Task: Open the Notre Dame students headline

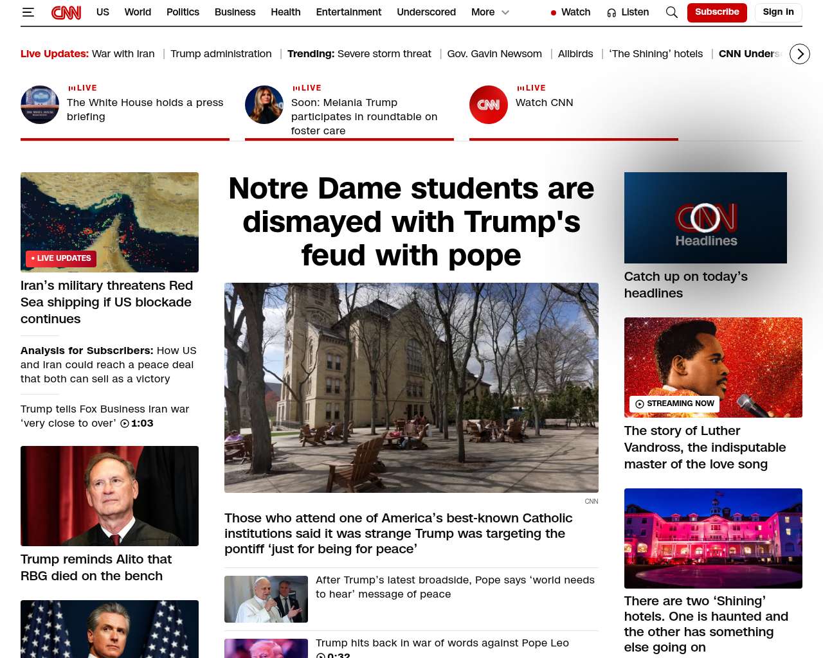Action: pos(411,222)
